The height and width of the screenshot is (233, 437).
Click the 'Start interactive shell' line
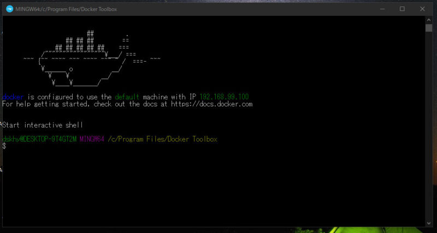tap(43, 125)
